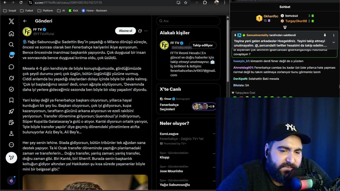Open browser extensions puzzle icon
Viewport: 340px width, 191px height.
tap(205, 2)
